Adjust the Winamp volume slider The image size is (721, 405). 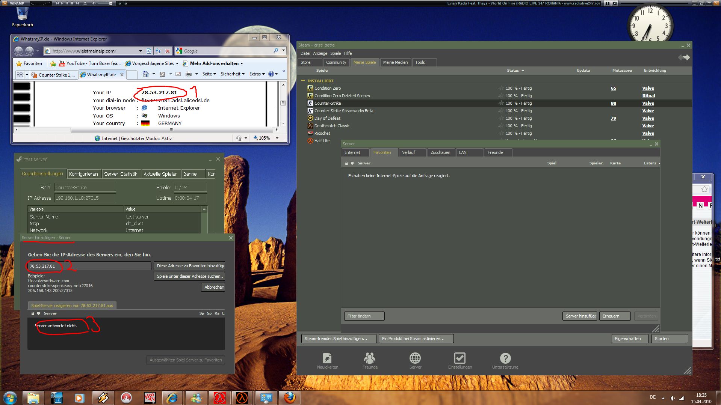coord(105,3)
